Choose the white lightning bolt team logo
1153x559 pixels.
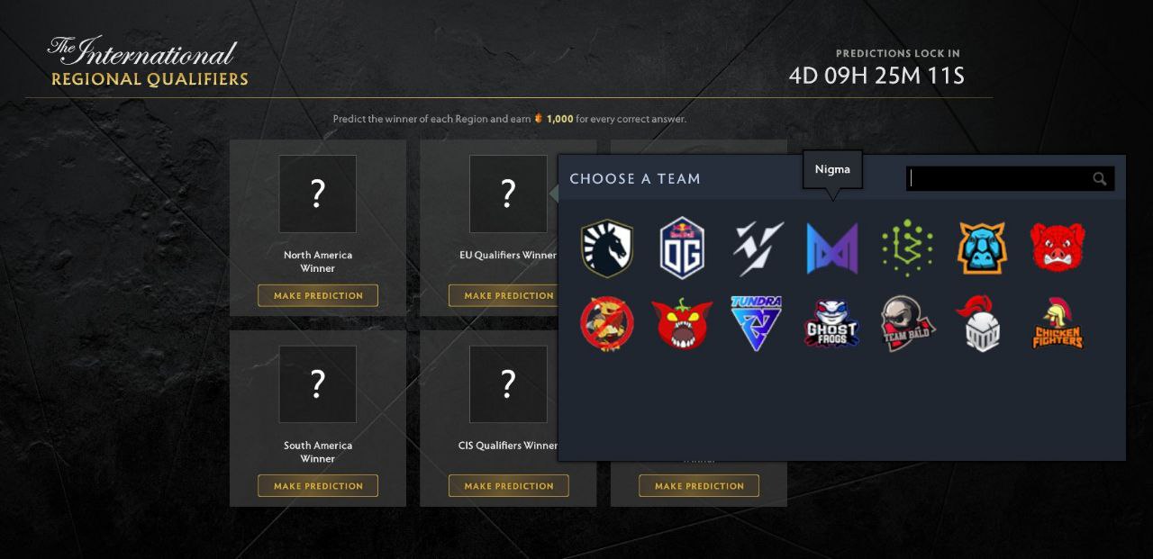(757, 248)
